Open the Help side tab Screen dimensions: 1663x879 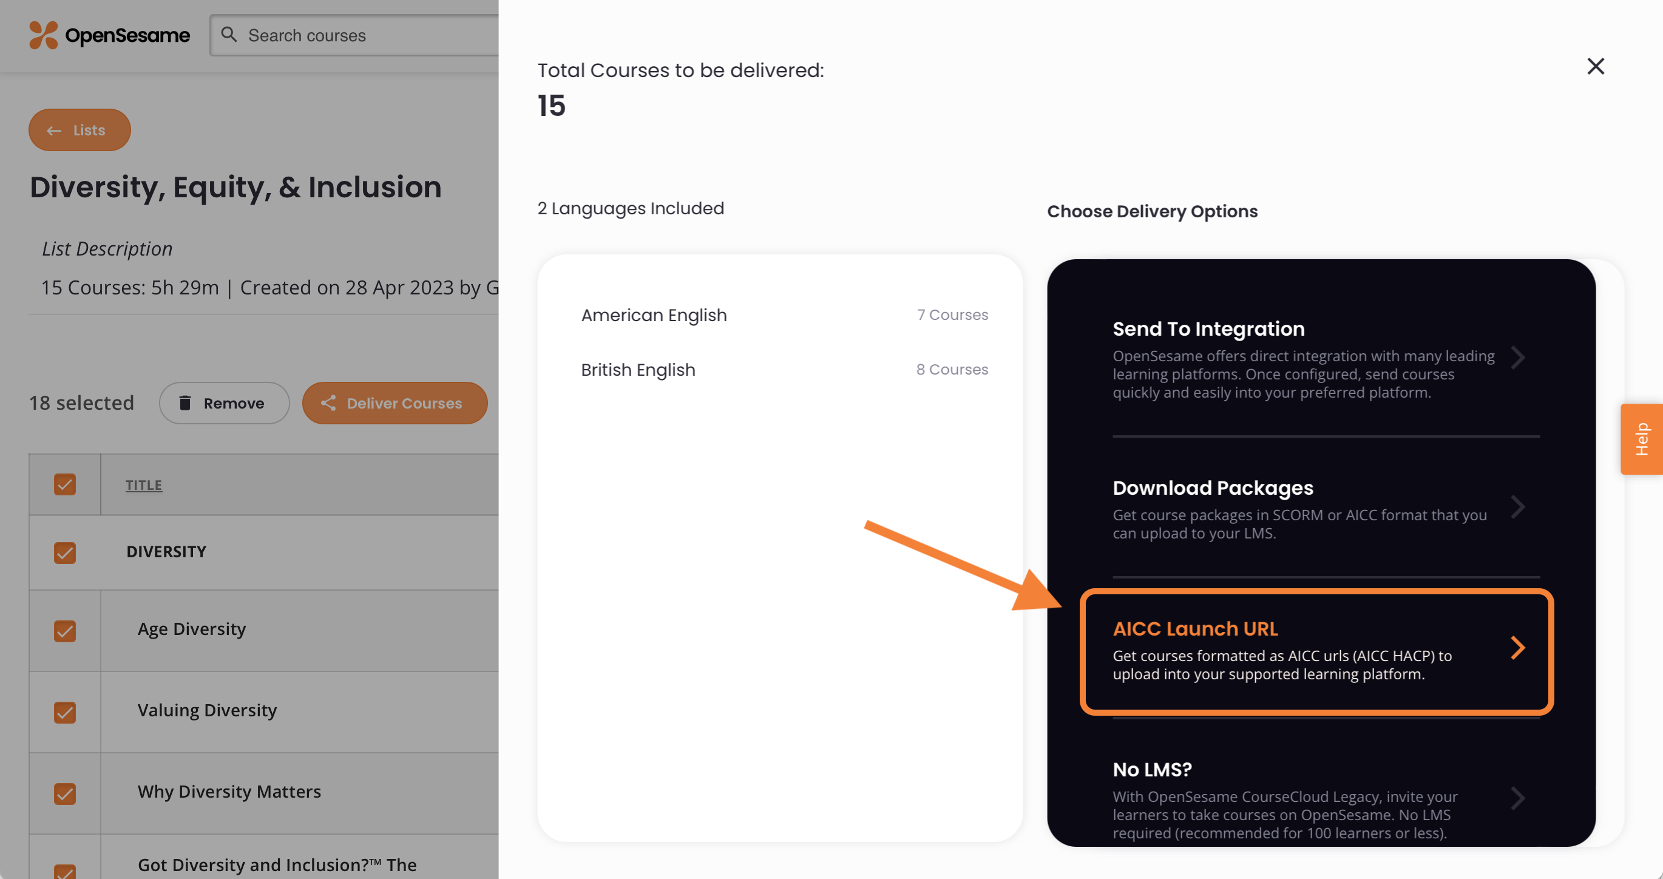pos(1641,439)
